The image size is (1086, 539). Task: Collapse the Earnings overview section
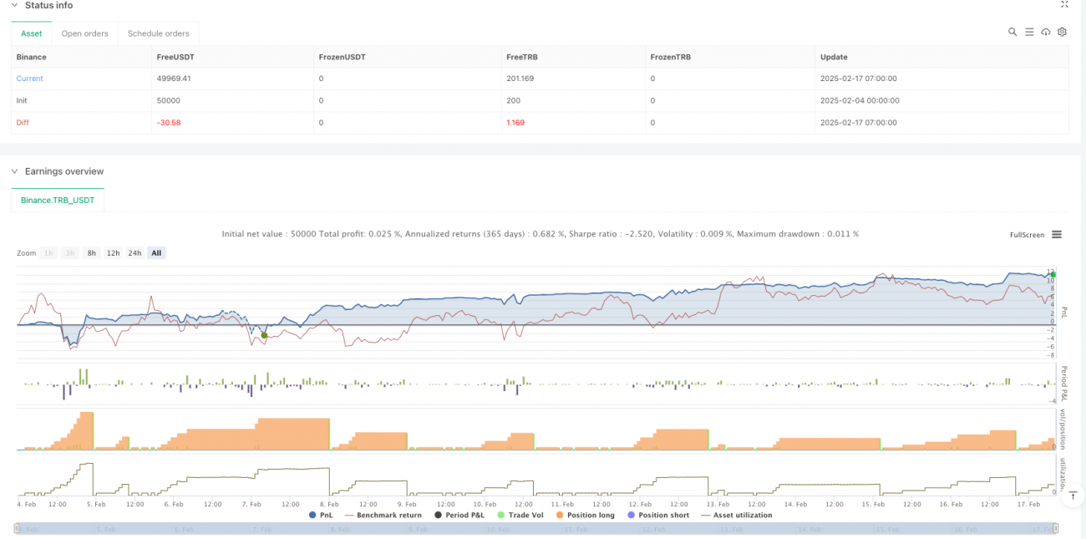13,171
